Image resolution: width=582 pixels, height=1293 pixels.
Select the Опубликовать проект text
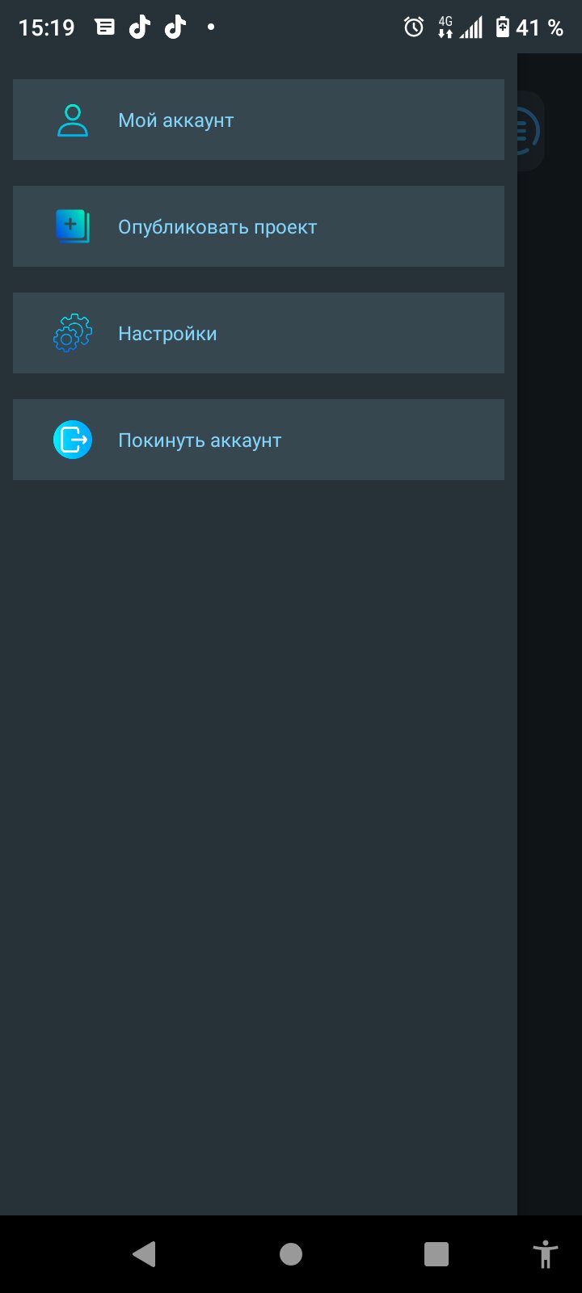[x=217, y=227]
